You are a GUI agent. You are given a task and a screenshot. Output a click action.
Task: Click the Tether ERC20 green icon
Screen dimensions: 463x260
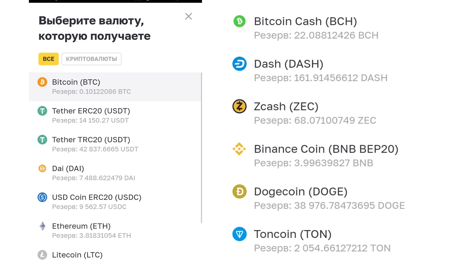pos(42,111)
